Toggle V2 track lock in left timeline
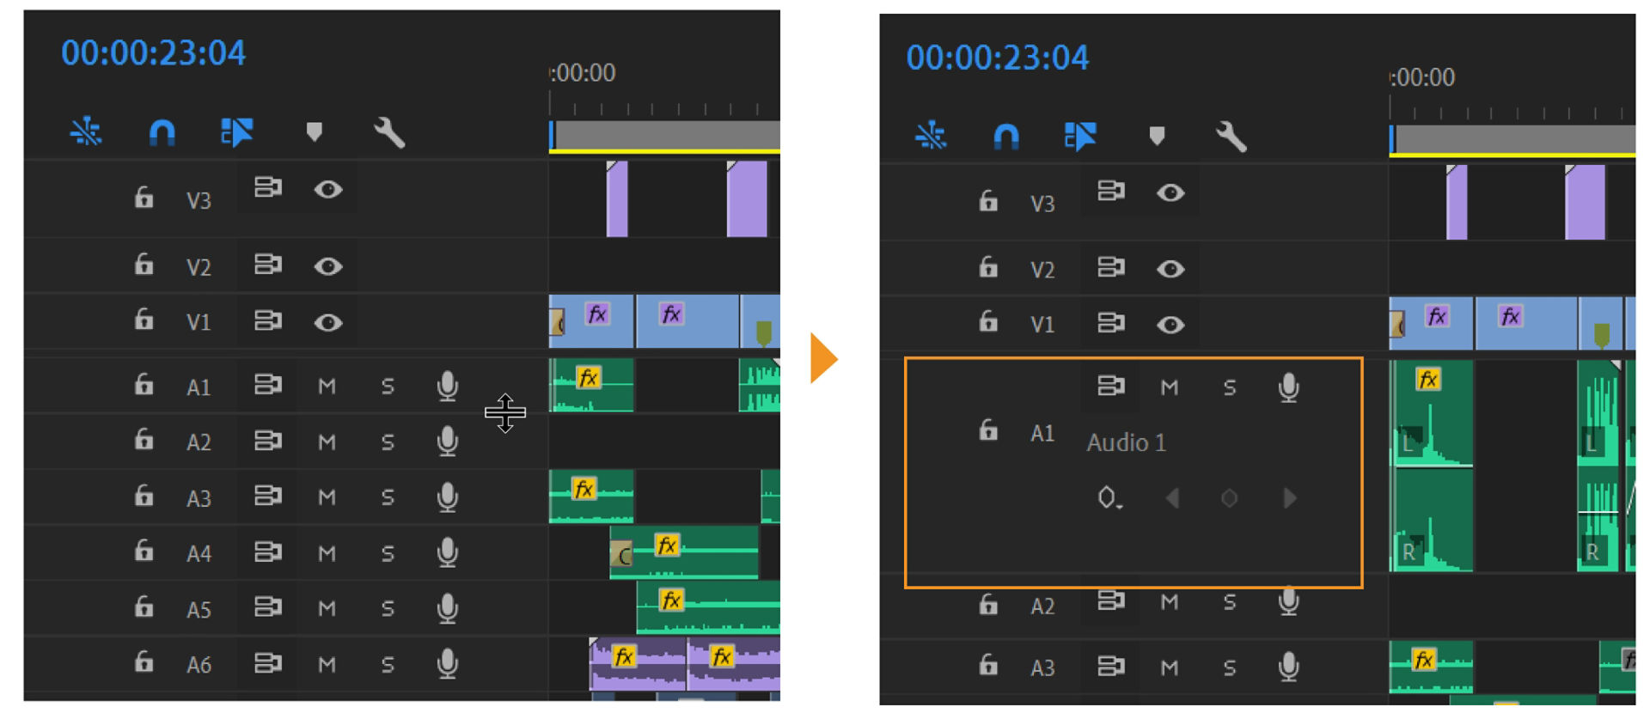1650x719 pixels. coord(144,264)
